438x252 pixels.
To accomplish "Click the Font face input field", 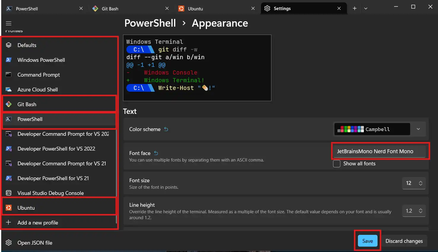I will coord(379,151).
